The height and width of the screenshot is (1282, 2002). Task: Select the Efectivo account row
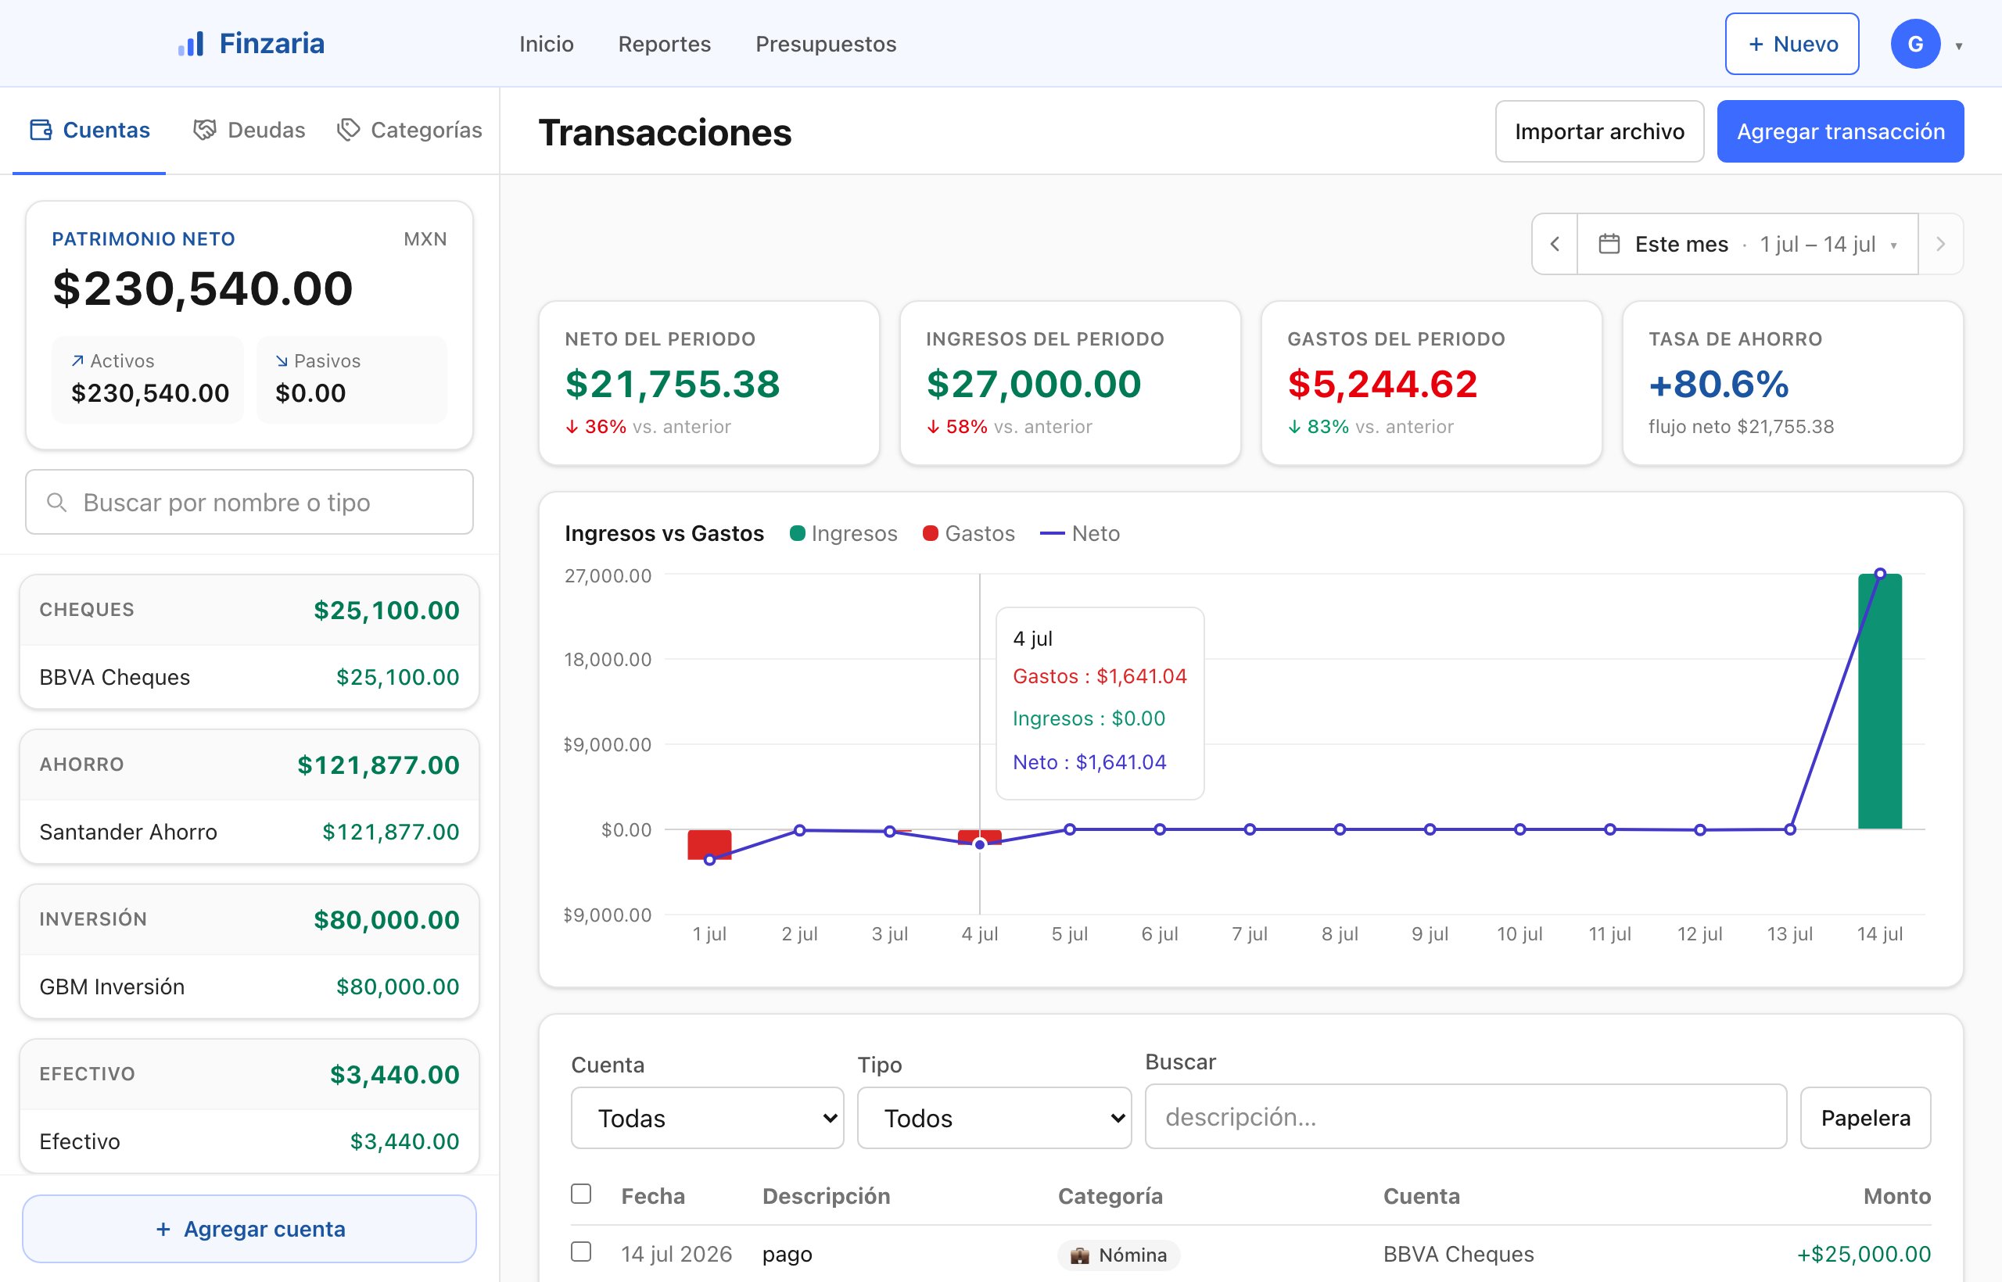tap(249, 1141)
